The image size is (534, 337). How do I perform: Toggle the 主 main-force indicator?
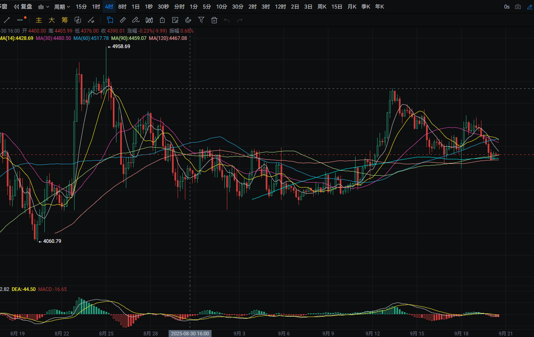pos(39,20)
